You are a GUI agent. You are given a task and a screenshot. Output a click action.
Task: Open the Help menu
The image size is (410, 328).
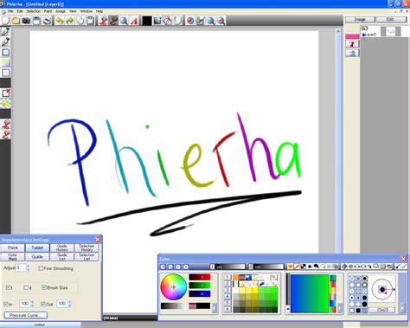click(99, 11)
